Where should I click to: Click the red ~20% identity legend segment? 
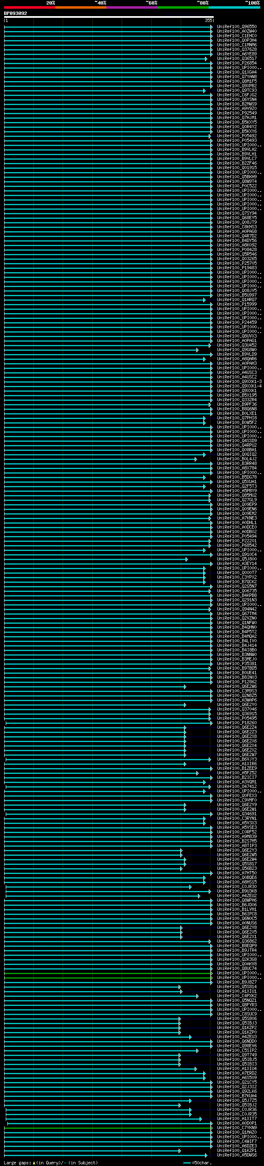tap(29, 7)
